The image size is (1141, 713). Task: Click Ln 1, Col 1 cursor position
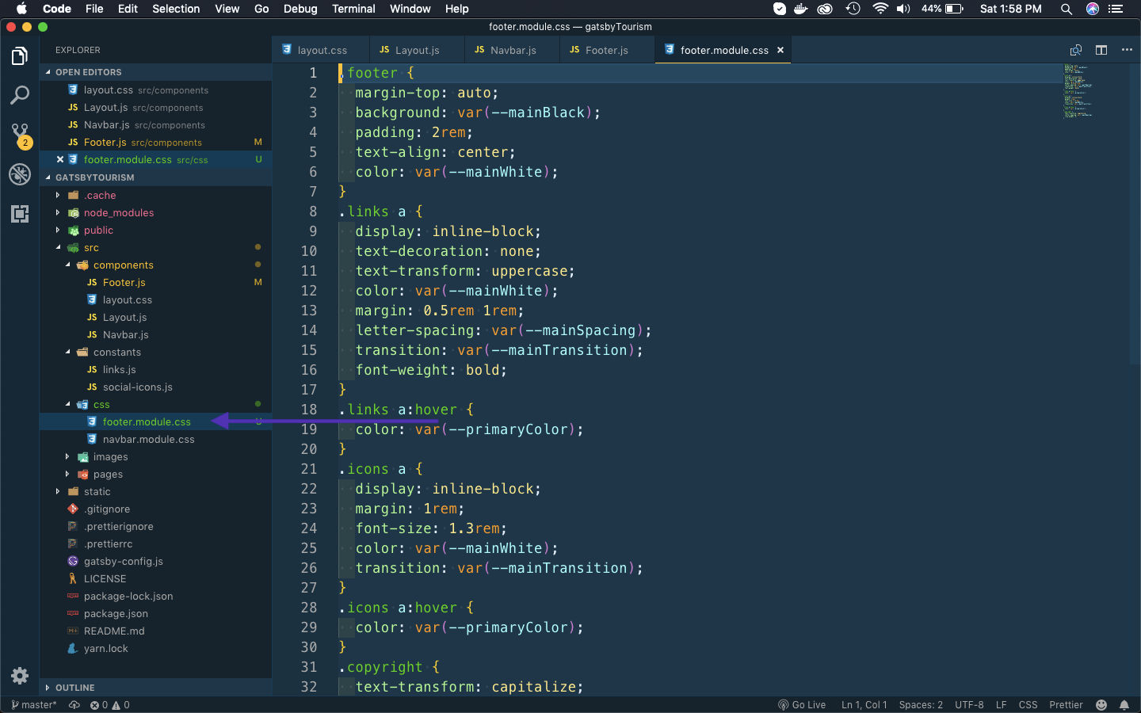click(x=864, y=705)
